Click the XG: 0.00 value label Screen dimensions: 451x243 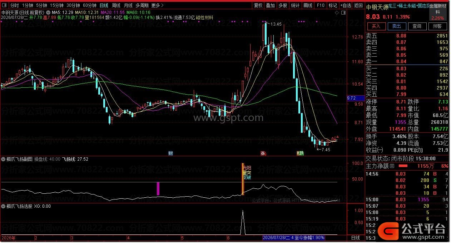click(x=42, y=206)
